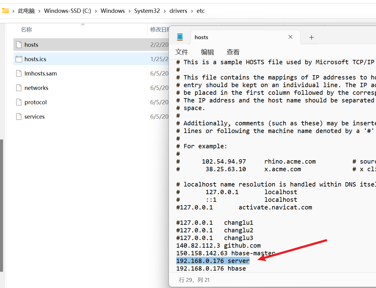Place cursor on the 192.168.0.176 hbase line

211,268
